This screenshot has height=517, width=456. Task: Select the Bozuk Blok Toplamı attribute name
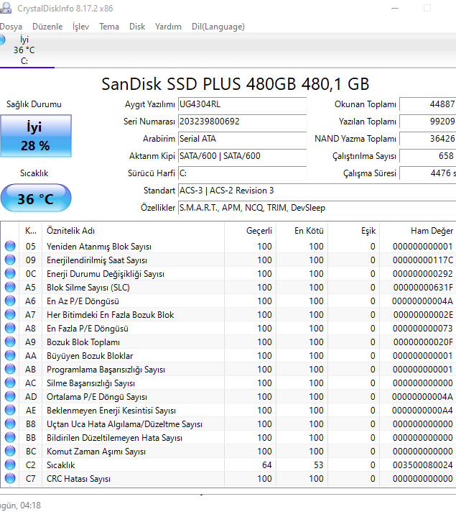pyautogui.click(x=83, y=342)
